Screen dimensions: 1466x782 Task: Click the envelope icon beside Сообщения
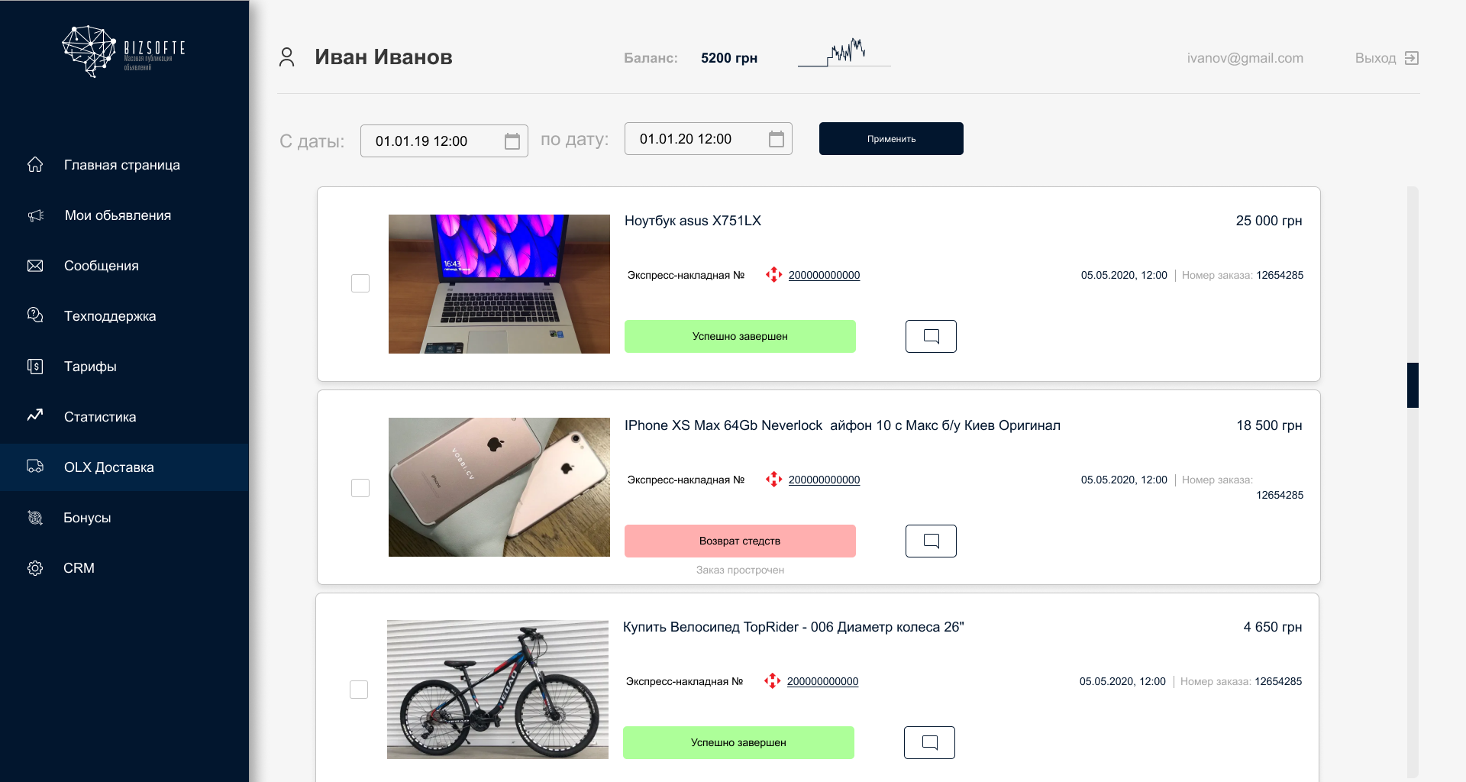[x=35, y=266]
